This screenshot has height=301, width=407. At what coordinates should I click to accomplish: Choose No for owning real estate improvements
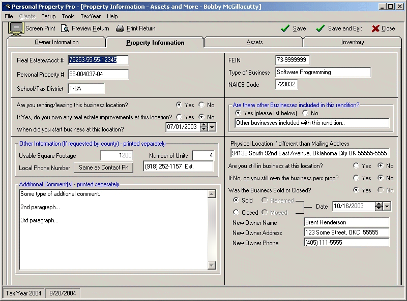pos(201,117)
